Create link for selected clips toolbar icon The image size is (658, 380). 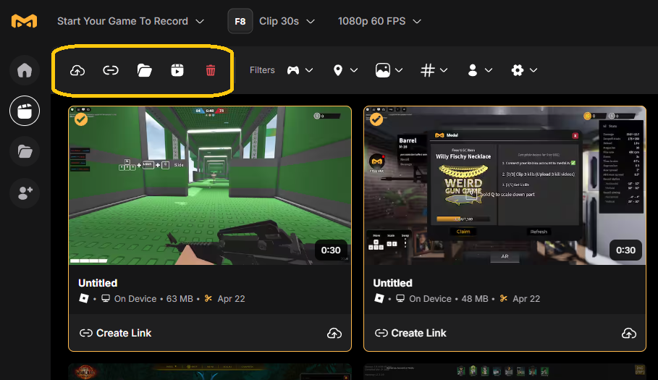point(111,70)
